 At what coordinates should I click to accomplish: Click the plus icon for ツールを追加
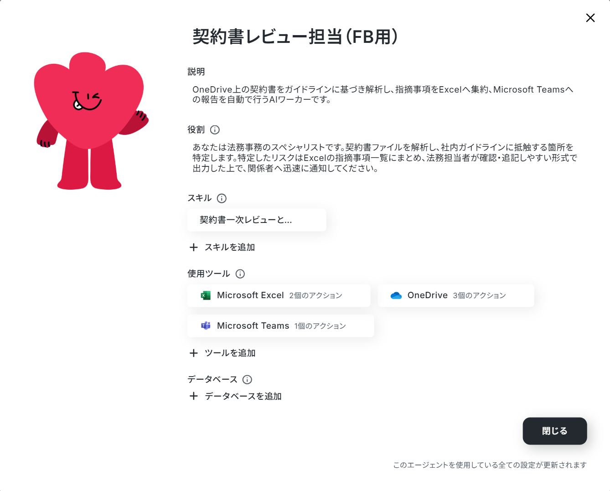194,353
